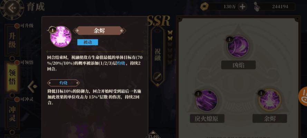Click the hand gesture currency icon
The height and width of the screenshot is (138, 307).
257,7
